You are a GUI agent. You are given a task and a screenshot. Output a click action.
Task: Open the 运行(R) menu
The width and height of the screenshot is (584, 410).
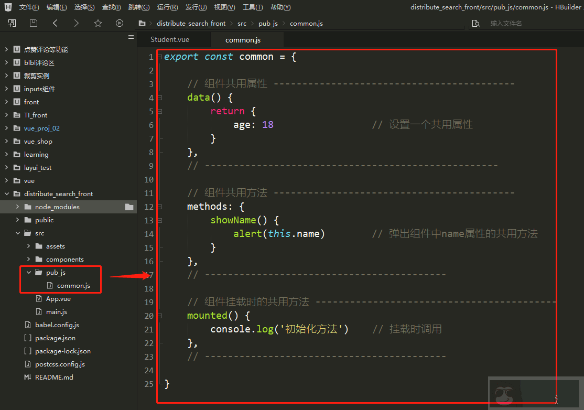pos(167,7)
